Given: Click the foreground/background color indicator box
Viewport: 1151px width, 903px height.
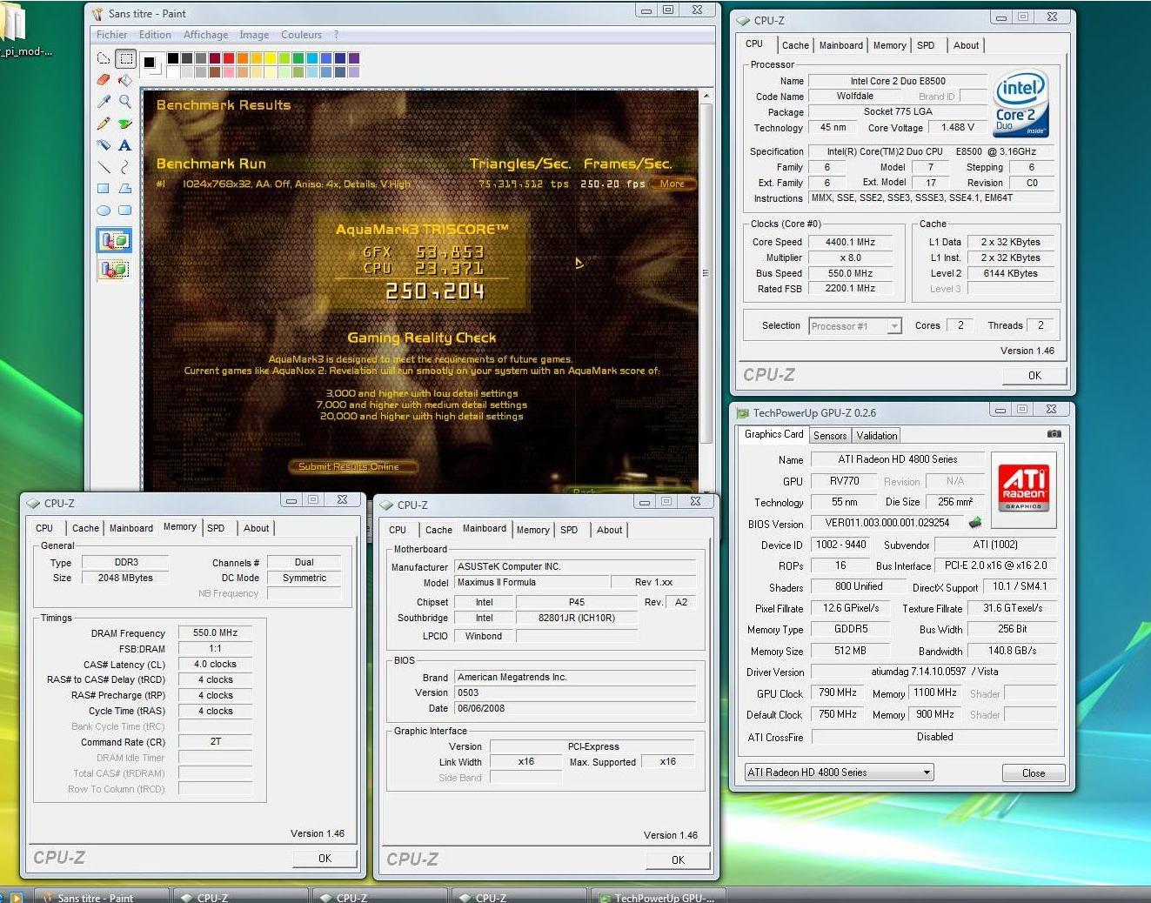Looking at the screenshot, I should (151, 64).
